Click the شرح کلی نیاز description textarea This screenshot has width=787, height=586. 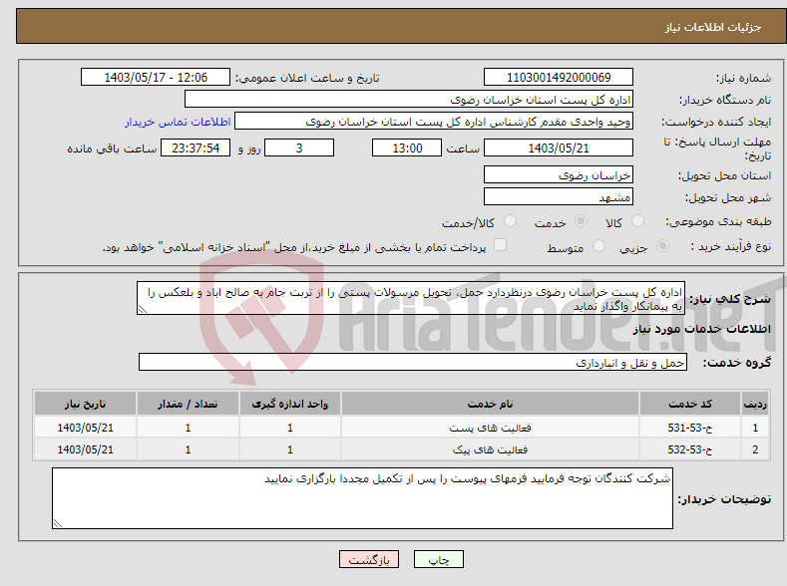coord(411,298)
